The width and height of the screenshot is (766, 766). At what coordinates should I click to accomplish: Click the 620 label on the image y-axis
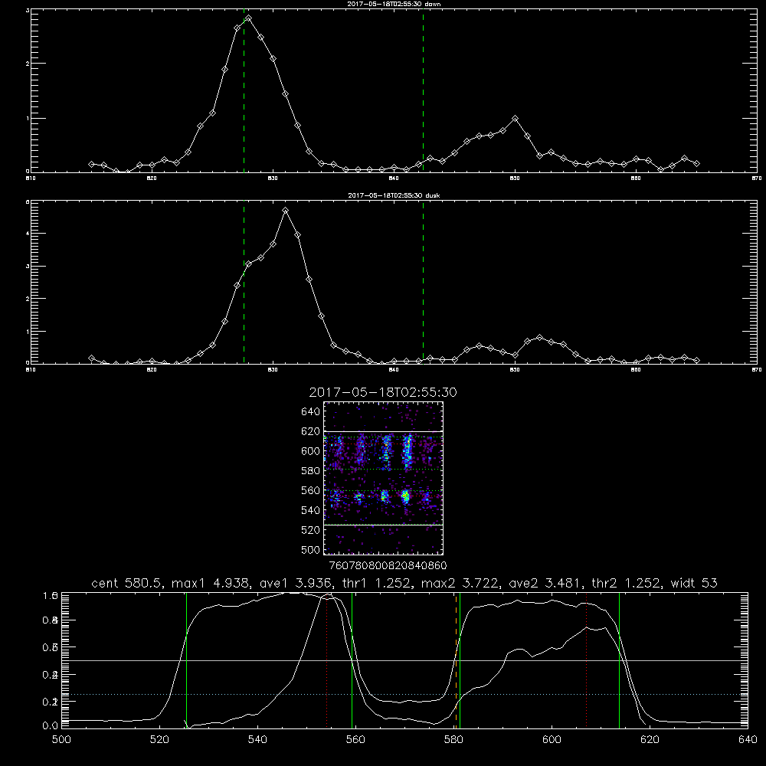(311, 431)
